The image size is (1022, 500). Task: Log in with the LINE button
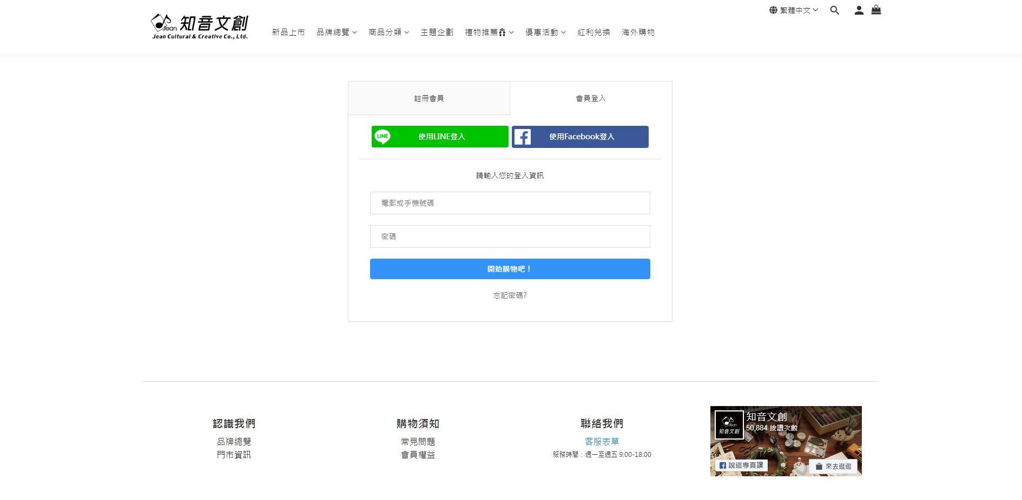point(439,137)
